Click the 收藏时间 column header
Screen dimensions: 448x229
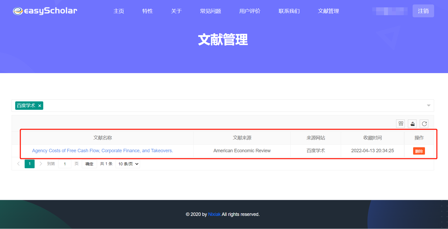(x=373, y=138)
